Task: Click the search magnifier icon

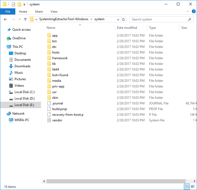Action: click(x=189, y=19)
